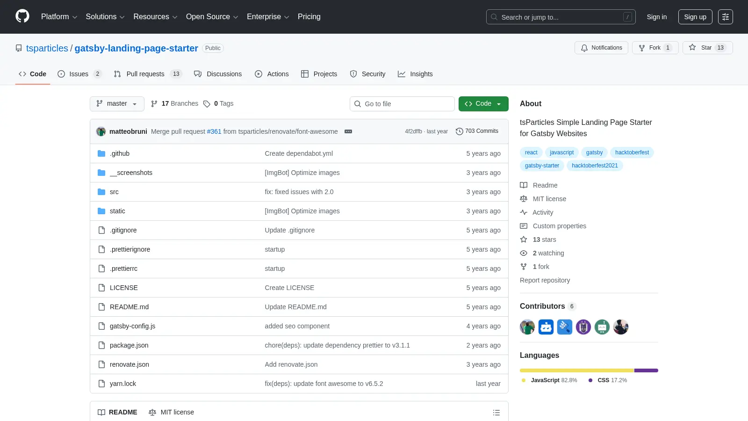
Task: Switch to the Projects tab
Action: pos(319,74)
